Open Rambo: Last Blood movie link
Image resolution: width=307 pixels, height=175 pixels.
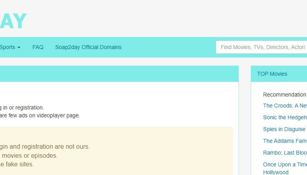click(285, 153)
